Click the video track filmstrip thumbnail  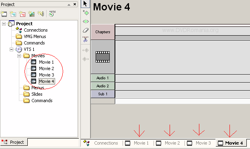(x=102, y=57)
